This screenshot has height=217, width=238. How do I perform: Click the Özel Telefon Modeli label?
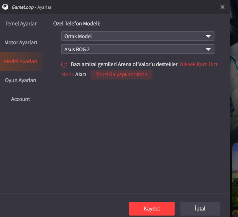(x=76, y=24)
